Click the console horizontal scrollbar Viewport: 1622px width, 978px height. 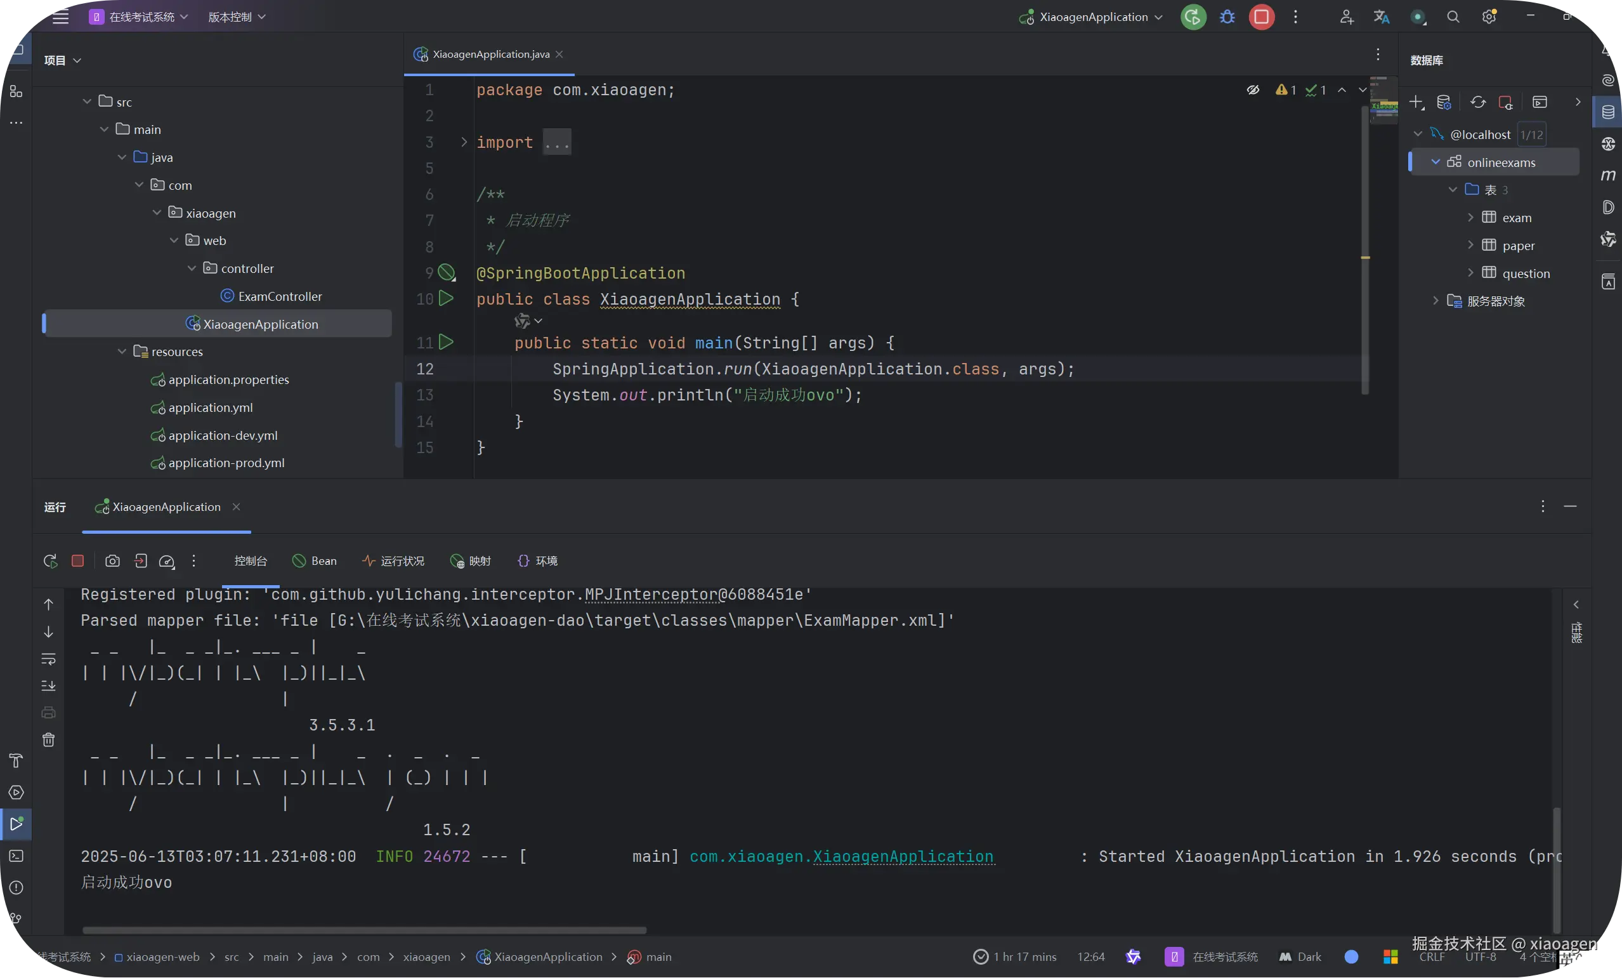(364, 930)
